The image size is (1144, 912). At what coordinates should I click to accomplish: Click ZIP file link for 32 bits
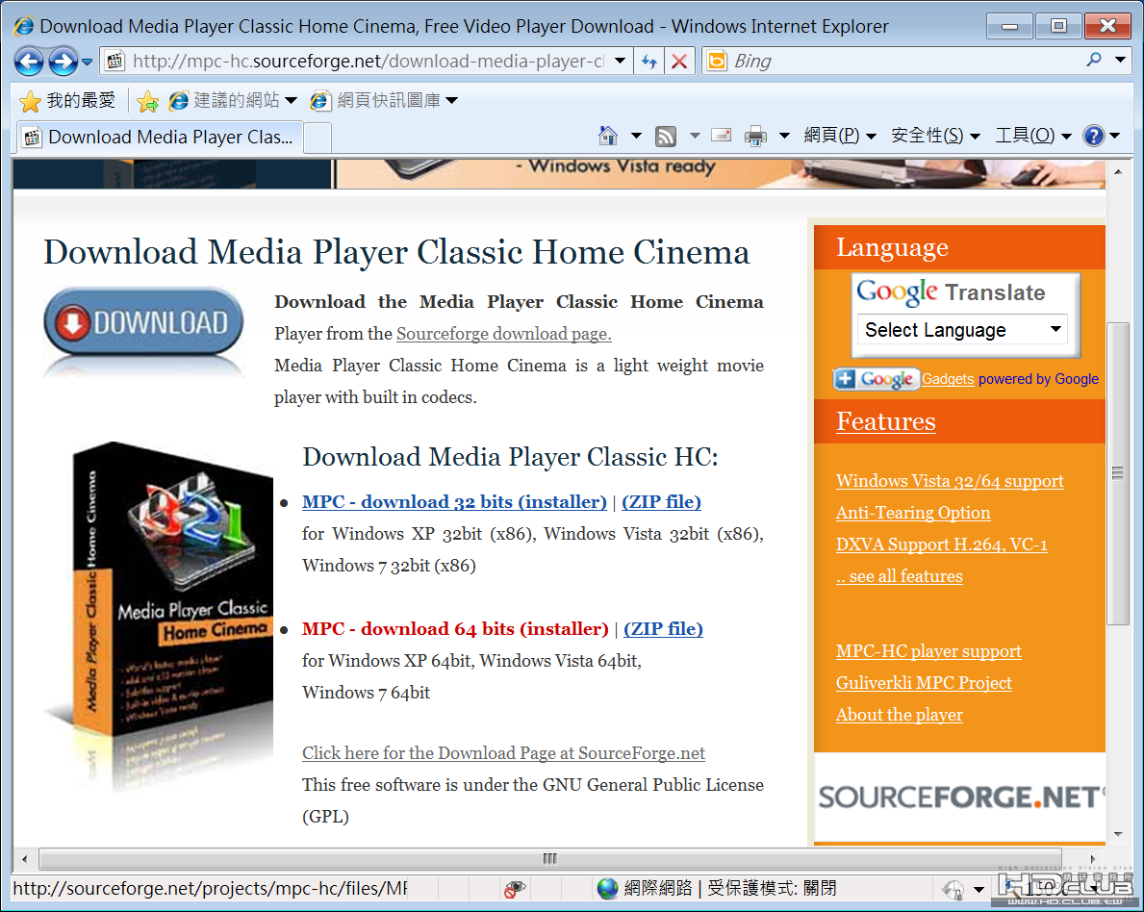[661, 502]
